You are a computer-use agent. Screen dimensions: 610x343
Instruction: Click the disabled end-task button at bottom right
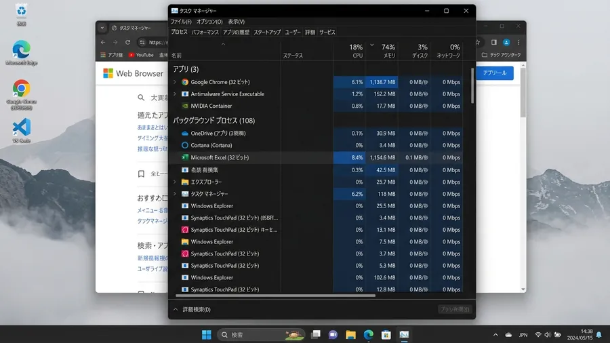454,309
